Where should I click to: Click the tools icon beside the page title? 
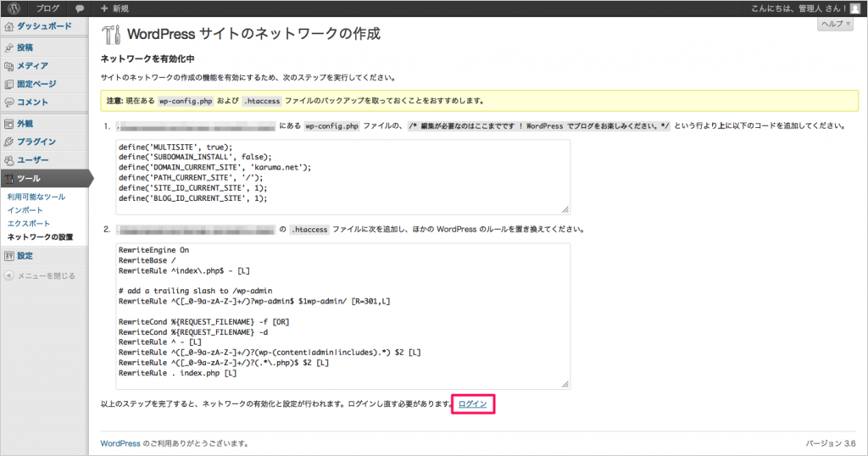pyautogui.click(x=111, y=34)
